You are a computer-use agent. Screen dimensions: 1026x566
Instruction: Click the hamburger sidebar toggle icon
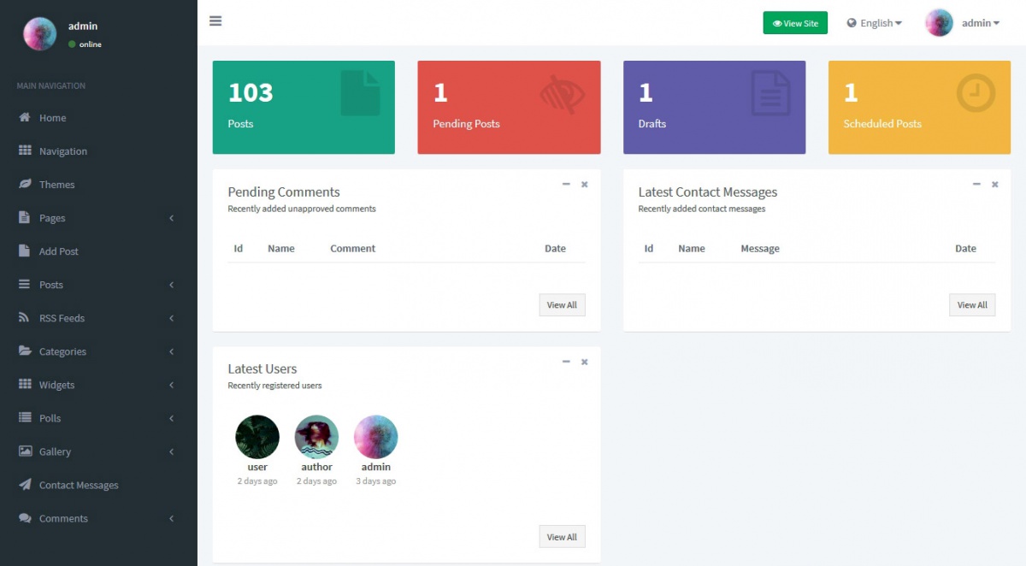tap(215, 21)
